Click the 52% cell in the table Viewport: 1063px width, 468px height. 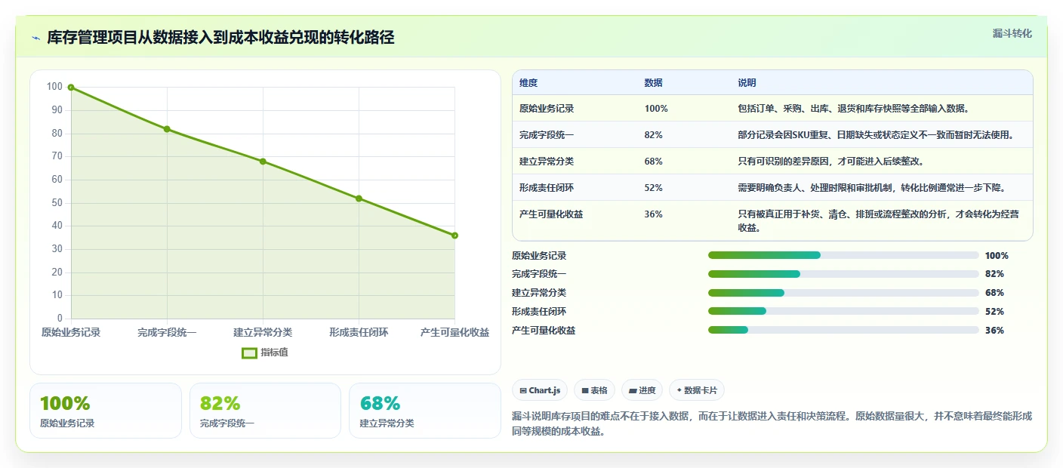click(x=653, y=188)
